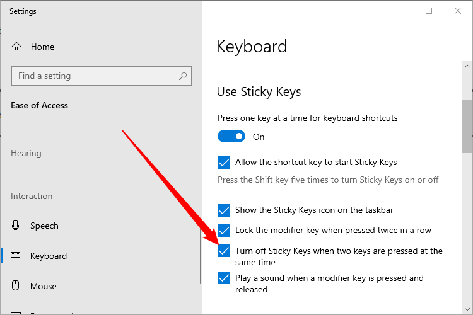
Task: Click the search magnifier icon
Action: [183, 76]
